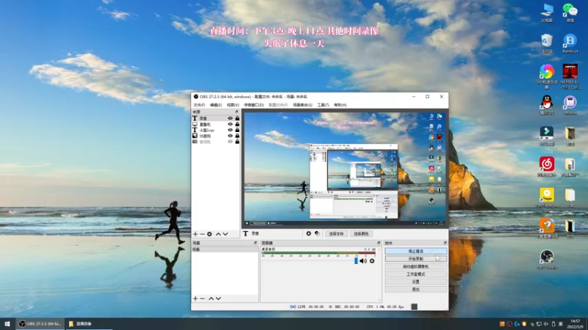Select the display capture source row

[215, 124]
